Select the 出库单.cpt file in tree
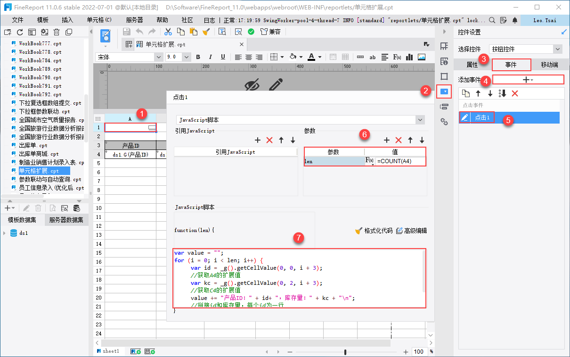Image resolution: width=570 pixels, height=357 pixels. 34,145
